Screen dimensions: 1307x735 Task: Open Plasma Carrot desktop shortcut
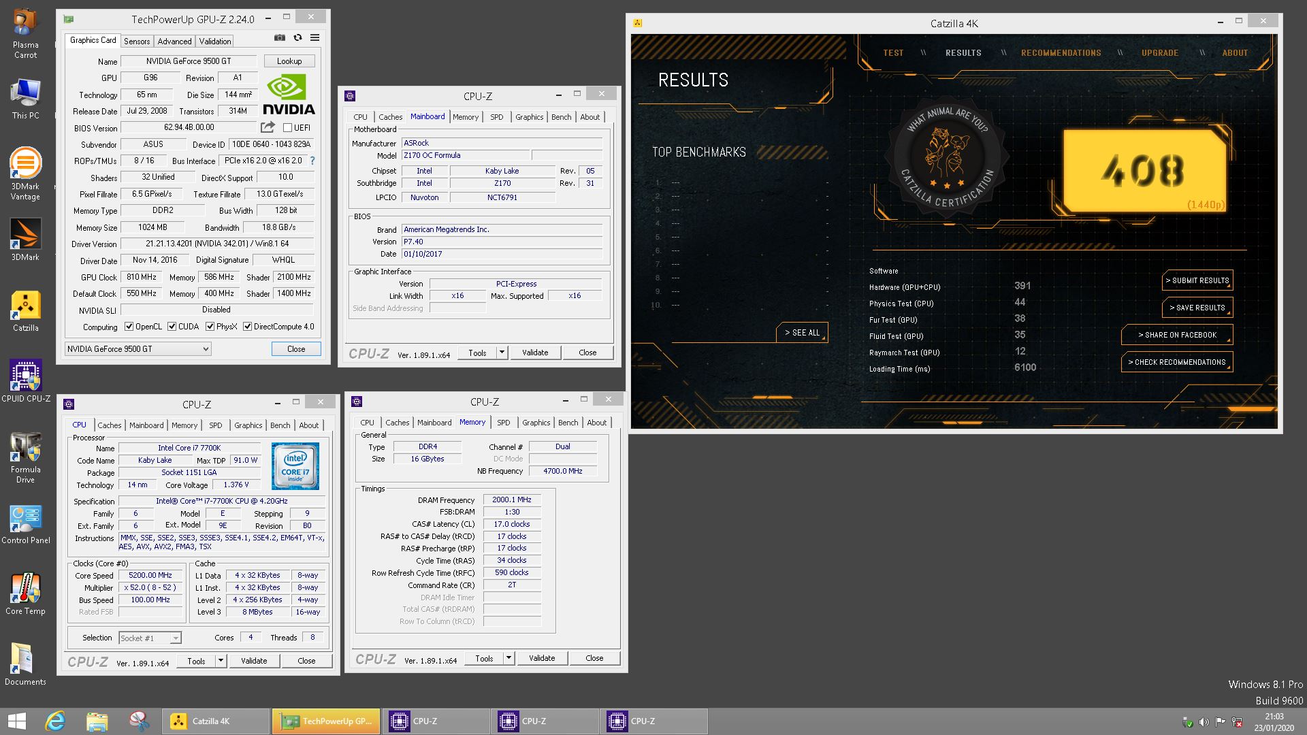tap(25, 34)
